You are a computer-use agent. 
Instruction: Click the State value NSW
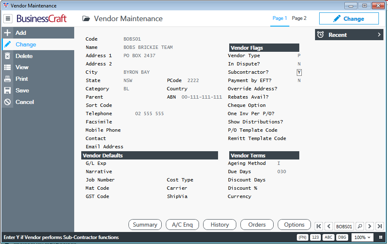coord(128,80)
